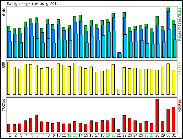The height and width of the screenshot is (139, 183).
Task: Click green weekend day label 6
Action: (x=37, y=135)
